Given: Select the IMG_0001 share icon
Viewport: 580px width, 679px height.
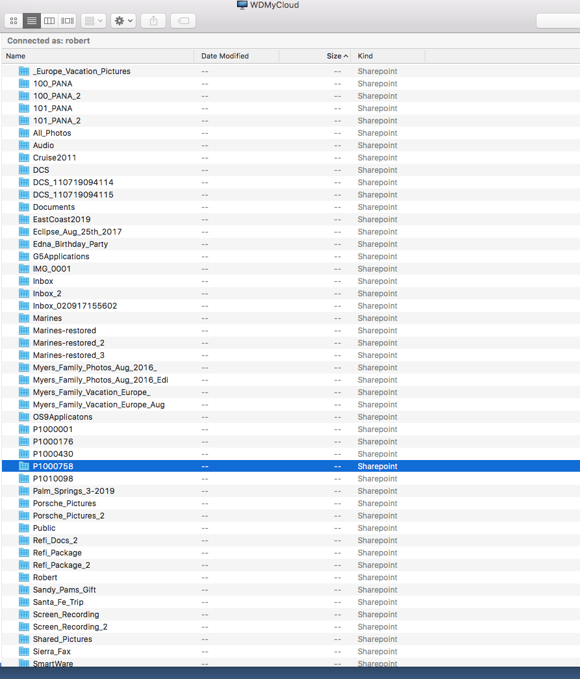Looking at the screenshot, I should point(24,268).
